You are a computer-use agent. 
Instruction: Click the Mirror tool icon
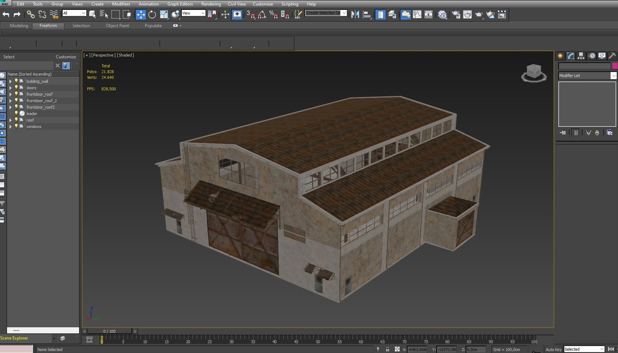click(x=355, y=14)
